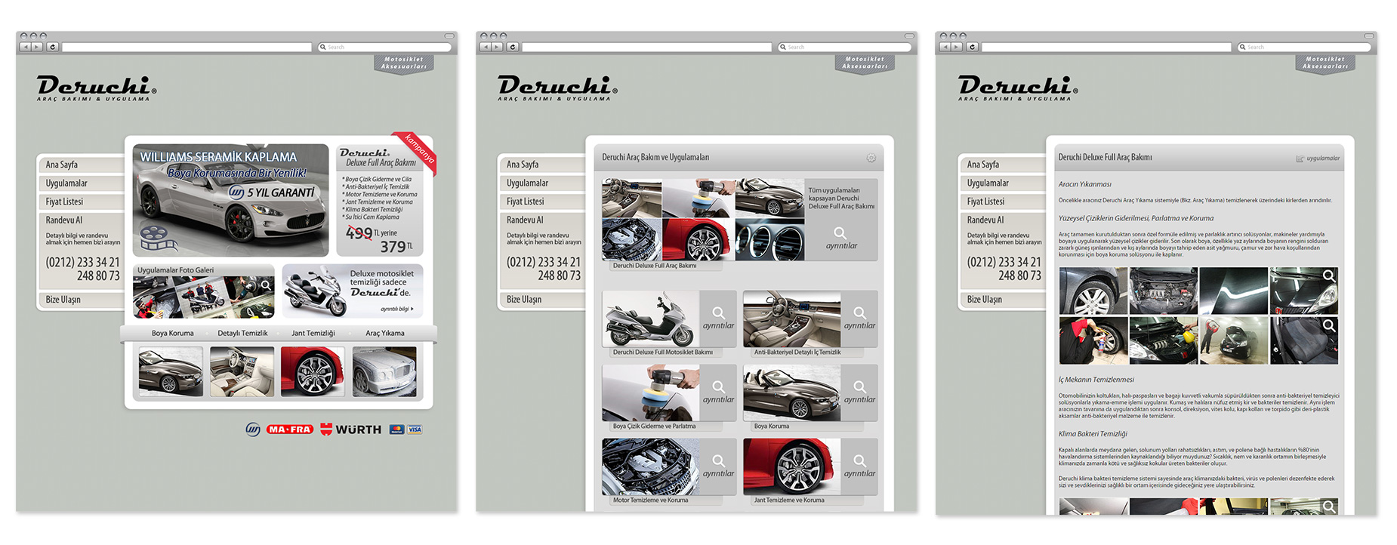Switch to the Araç Yıkama tab

tap(385, 333)
